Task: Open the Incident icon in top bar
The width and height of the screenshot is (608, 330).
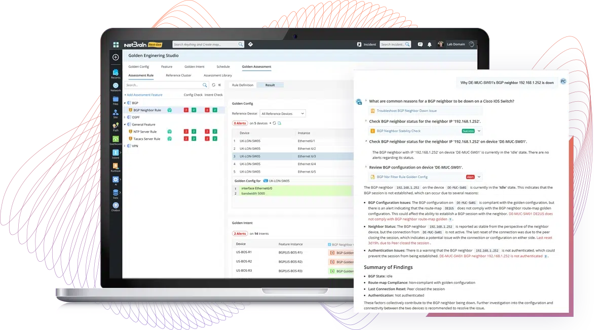Action: click(359, 45)
